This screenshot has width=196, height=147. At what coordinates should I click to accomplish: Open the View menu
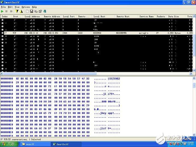pyautogui.click(x=17, y=7)
